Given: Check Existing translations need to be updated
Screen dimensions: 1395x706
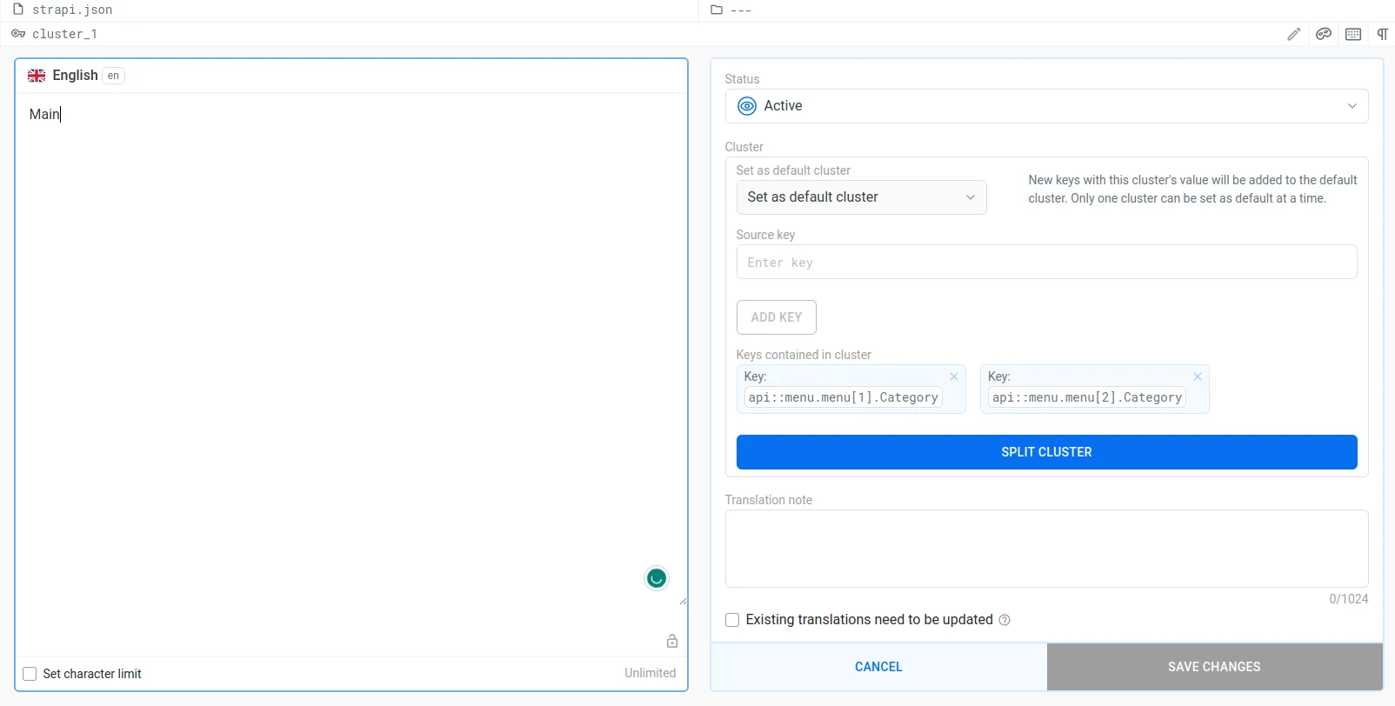Looking at the screenshot, I should coord(732,620).
